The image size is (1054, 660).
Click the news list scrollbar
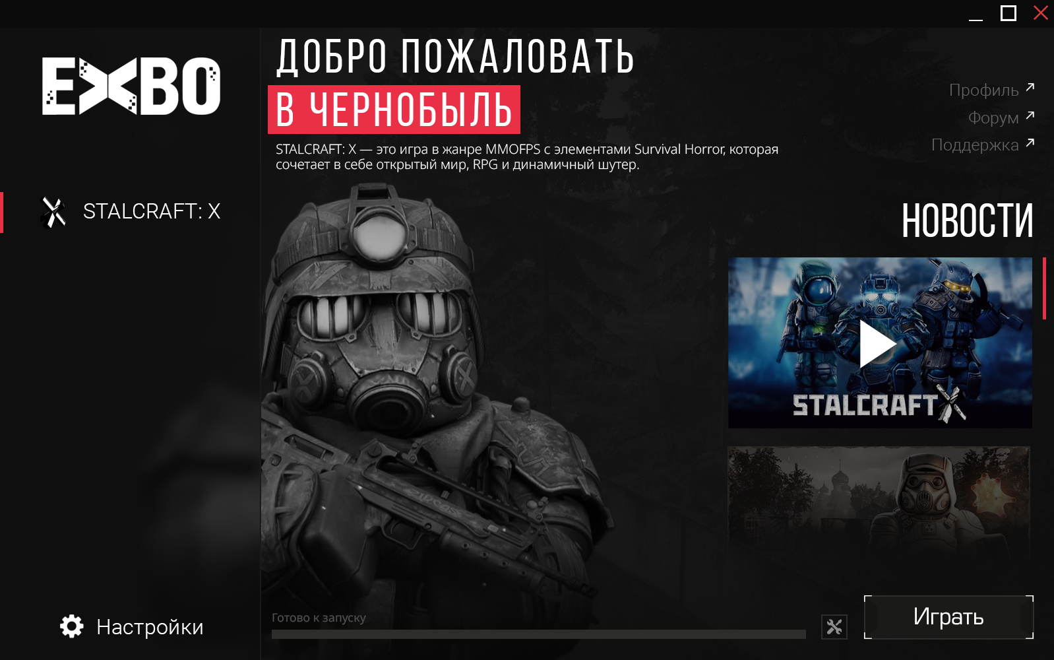(1045, 289)
